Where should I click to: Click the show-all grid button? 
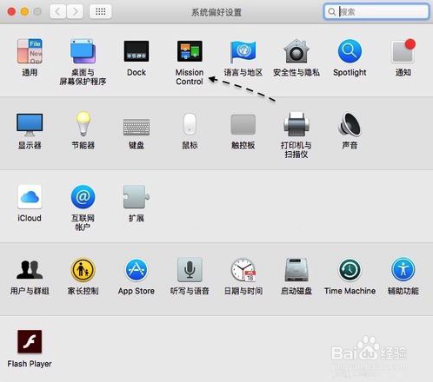101,12
